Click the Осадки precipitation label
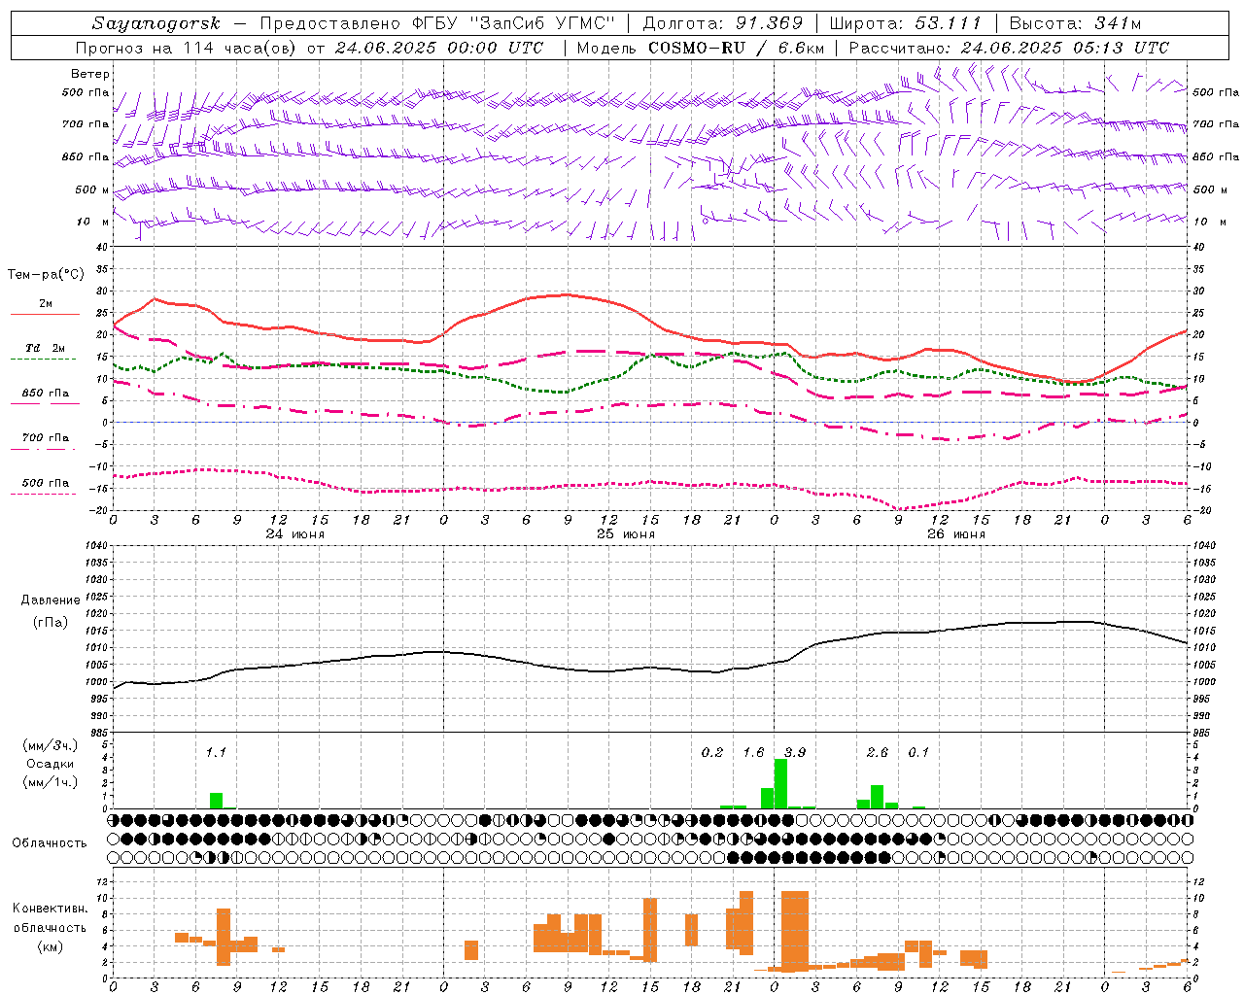 click(x=51, y=764)
